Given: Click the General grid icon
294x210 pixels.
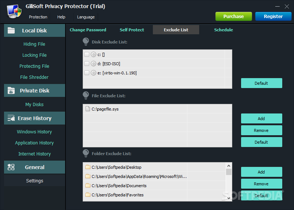Looking at the screenshot, I should point(11,167).
